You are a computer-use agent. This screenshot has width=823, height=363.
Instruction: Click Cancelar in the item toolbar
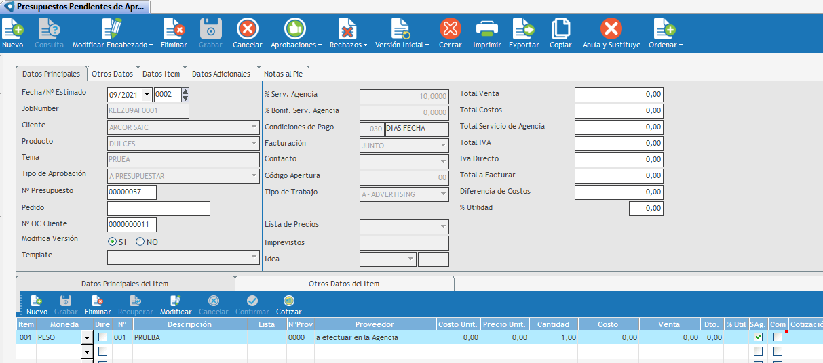tap(213, 305)
